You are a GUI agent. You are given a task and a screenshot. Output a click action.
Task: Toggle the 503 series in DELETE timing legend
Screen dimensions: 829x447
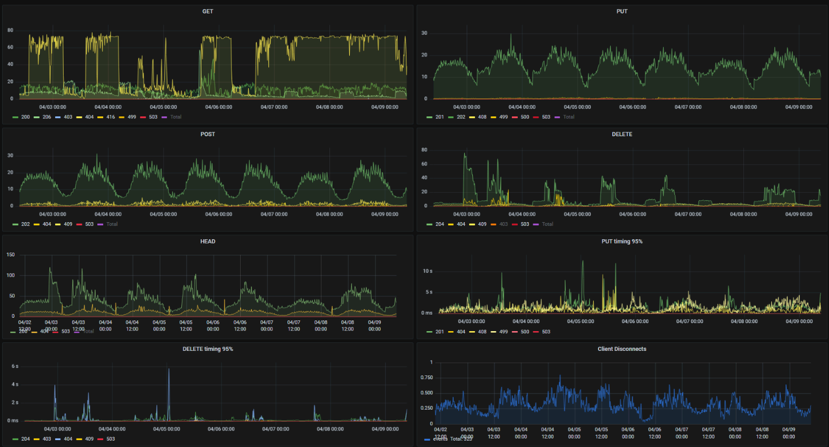(111, 439)
